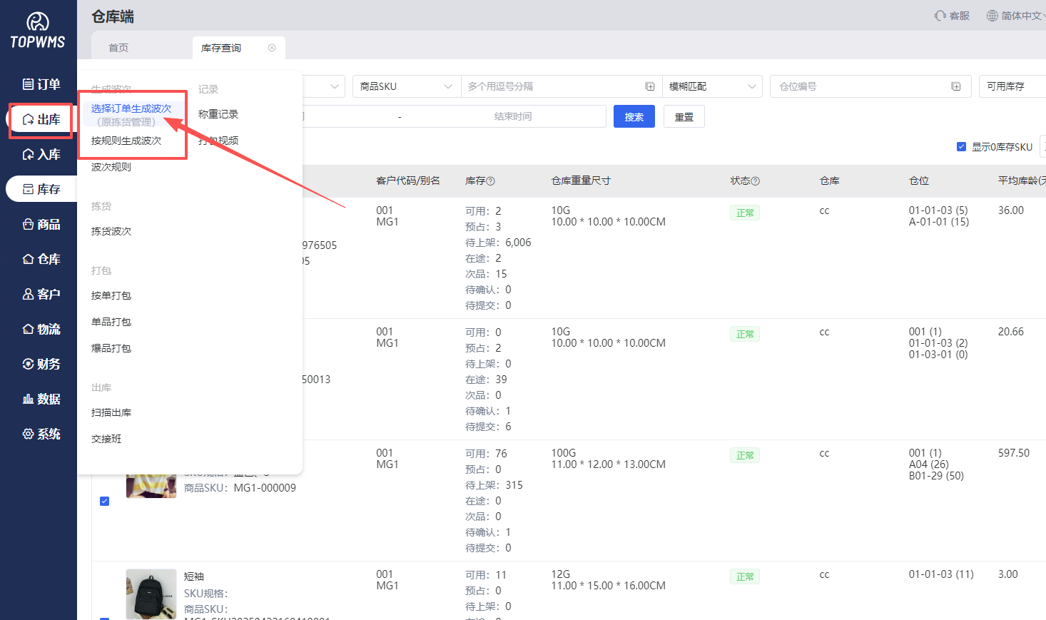The height and width of the screenshot is (620, 1046).
Task: Toggle the 显示0库存SKU checkbox
Action: coord(961,146)
